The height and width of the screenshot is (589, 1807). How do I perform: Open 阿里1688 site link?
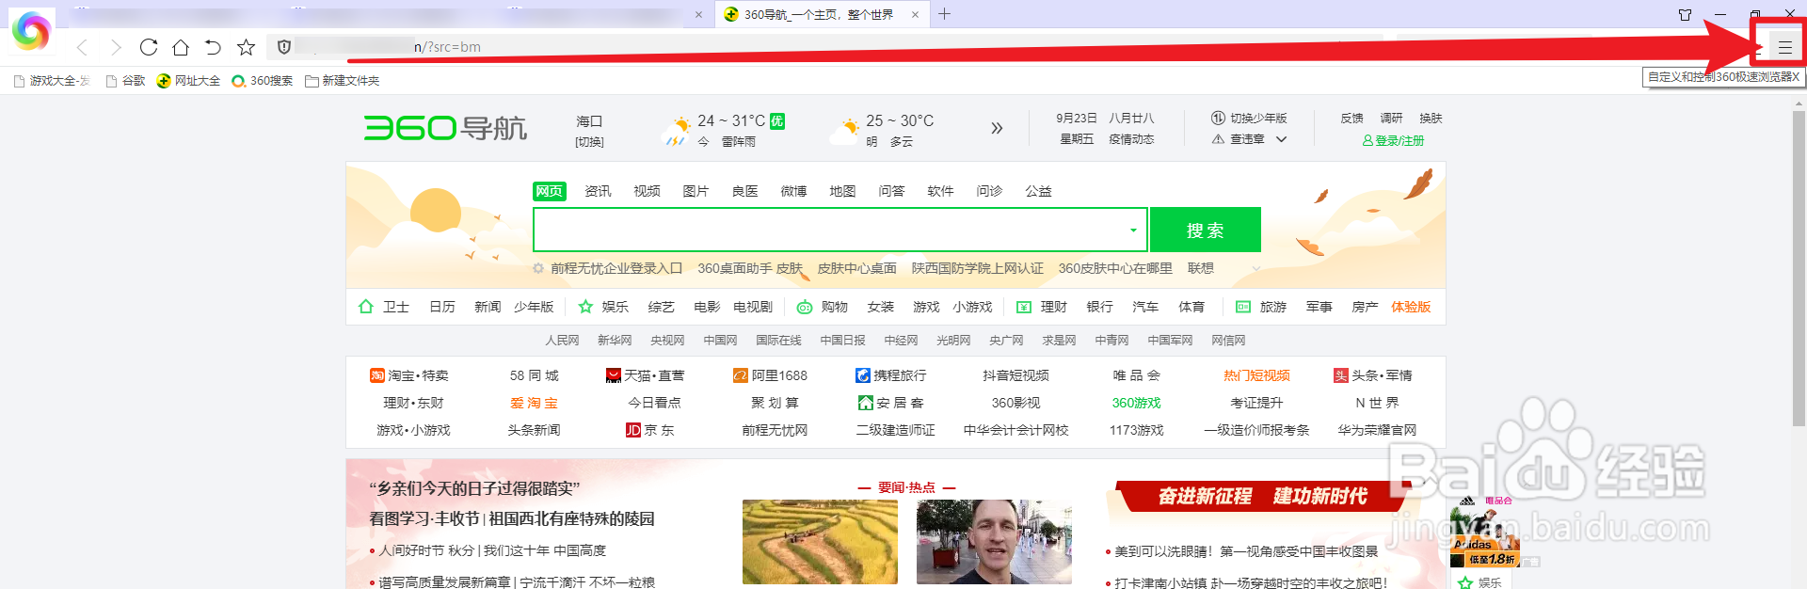[771, 375]
